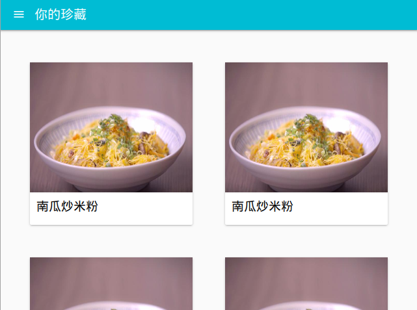Click the empty space below the app bar
Image resolution: width=417 pixels, height=310 pixels.
(208, 46)
